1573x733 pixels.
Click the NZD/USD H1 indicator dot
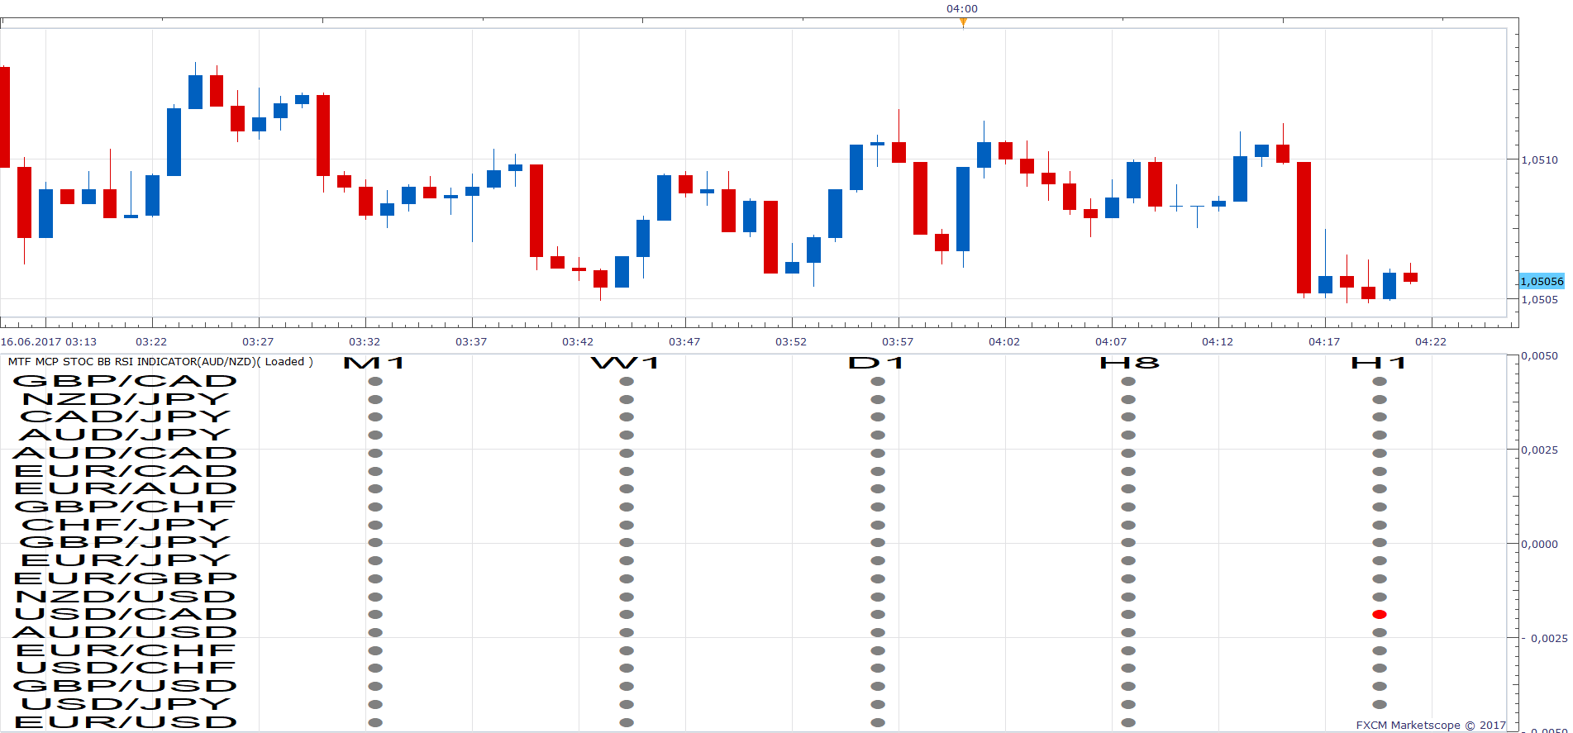click(1380, 597)
